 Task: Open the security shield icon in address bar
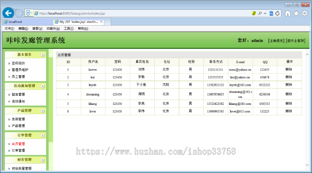28,13
